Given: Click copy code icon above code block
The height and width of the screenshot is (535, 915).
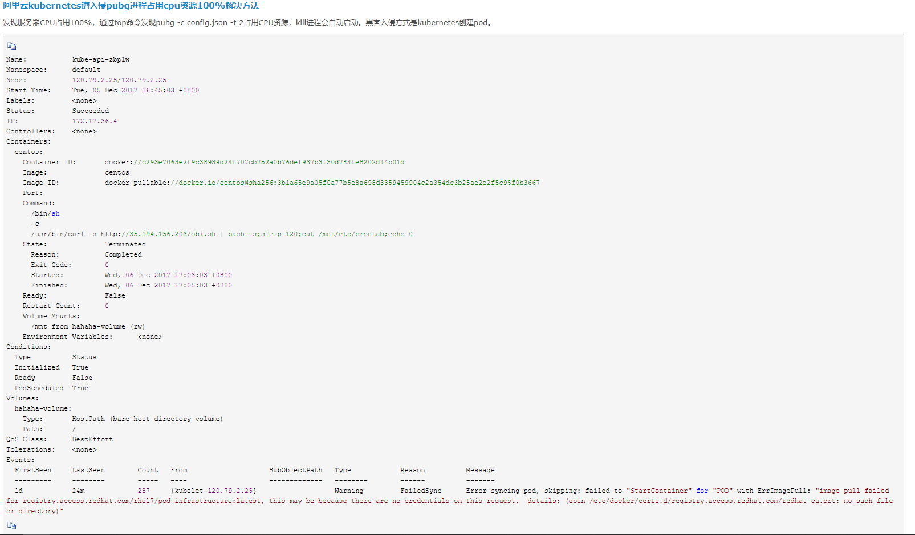Looking at the screenshot, I should (x=11, y=46).
